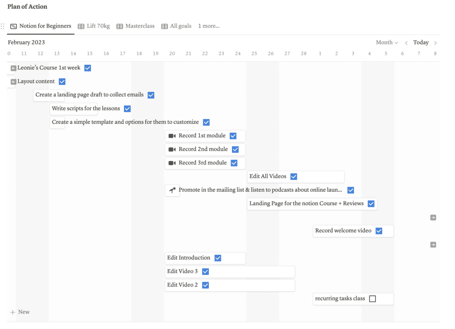Check the recurring tasks class checkbox
Screen dimensions: 455x329
click(373, 299)
